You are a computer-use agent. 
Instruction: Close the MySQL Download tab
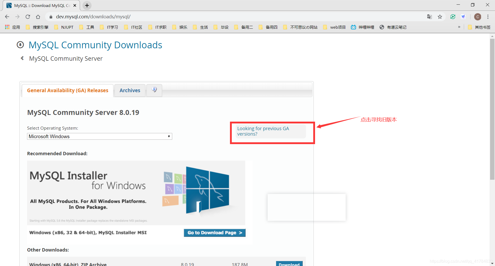[x=75, y=5]
